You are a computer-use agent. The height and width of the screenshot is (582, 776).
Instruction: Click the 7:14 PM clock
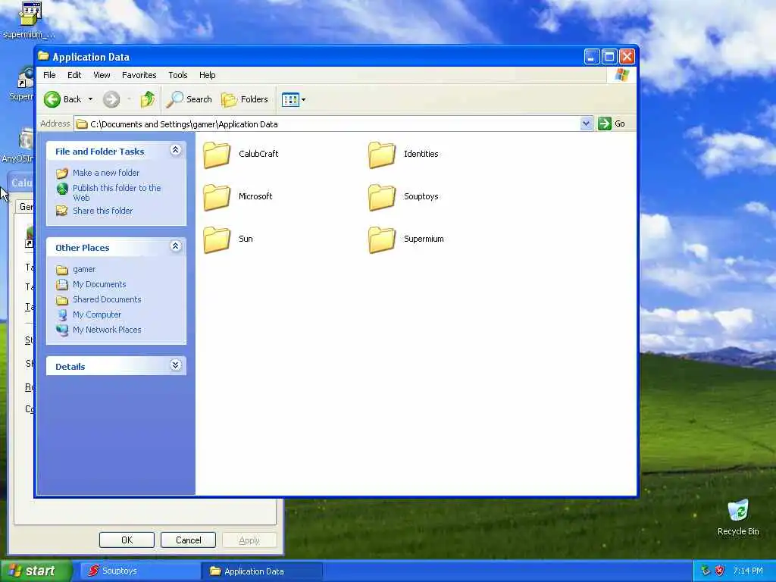click(x=747, y=571)
